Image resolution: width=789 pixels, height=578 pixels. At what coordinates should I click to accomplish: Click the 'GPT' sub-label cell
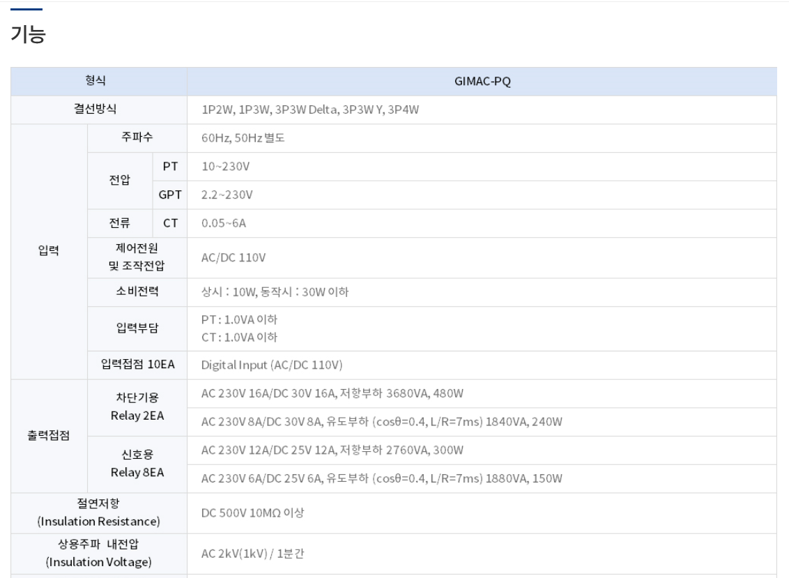170,195
